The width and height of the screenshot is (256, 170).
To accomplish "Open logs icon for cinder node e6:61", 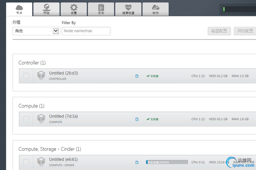I will tap(137, 162).
